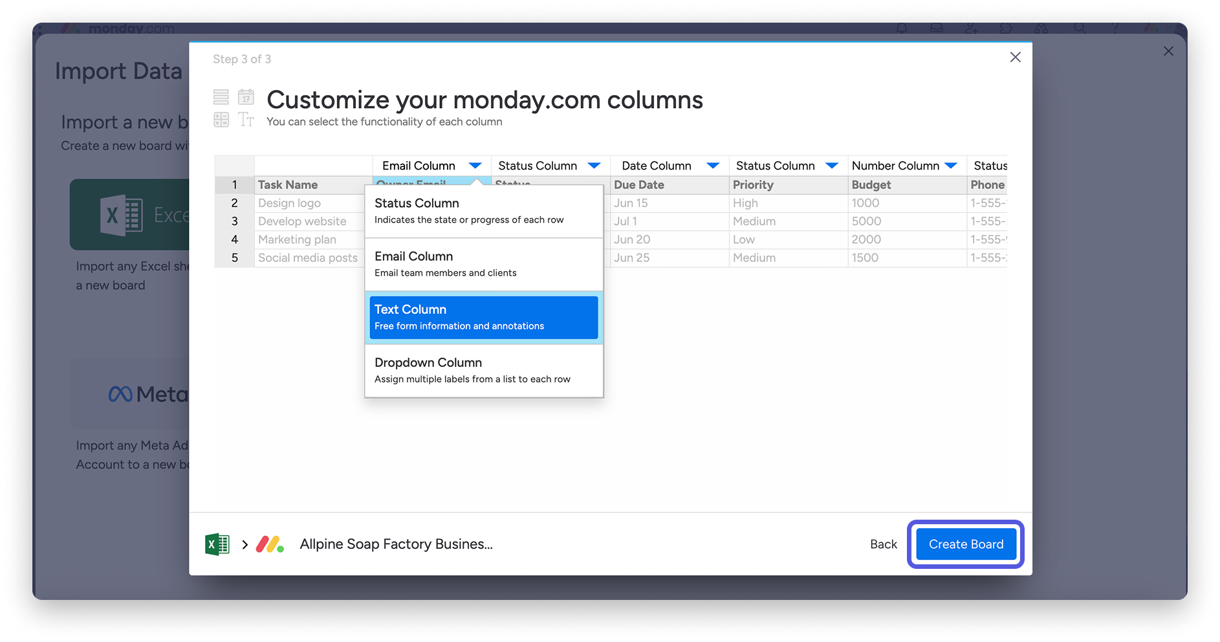Screen dimensions: 1220x642
Task: Select the 1500 budget cell
Action: pos(908,258)
